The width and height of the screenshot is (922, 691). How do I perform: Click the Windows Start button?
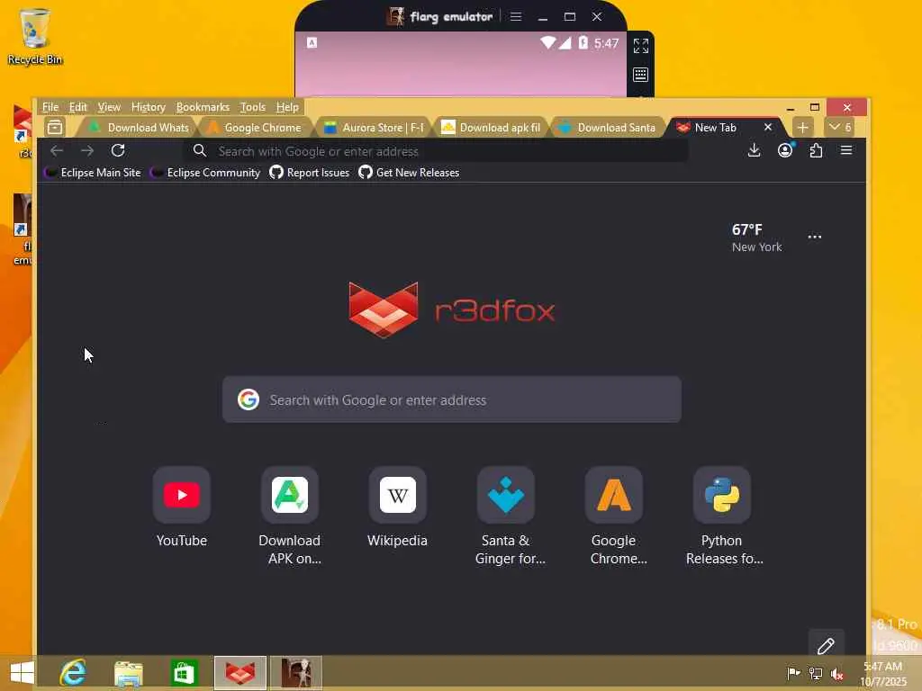pyautogui.click(x=22, y=673)
